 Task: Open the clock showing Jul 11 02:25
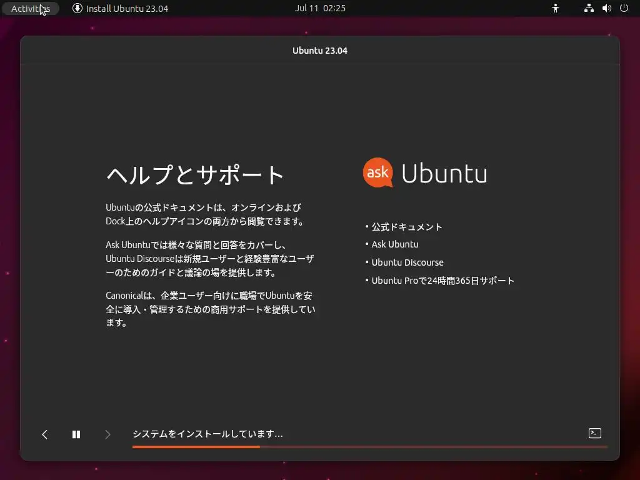320,8
